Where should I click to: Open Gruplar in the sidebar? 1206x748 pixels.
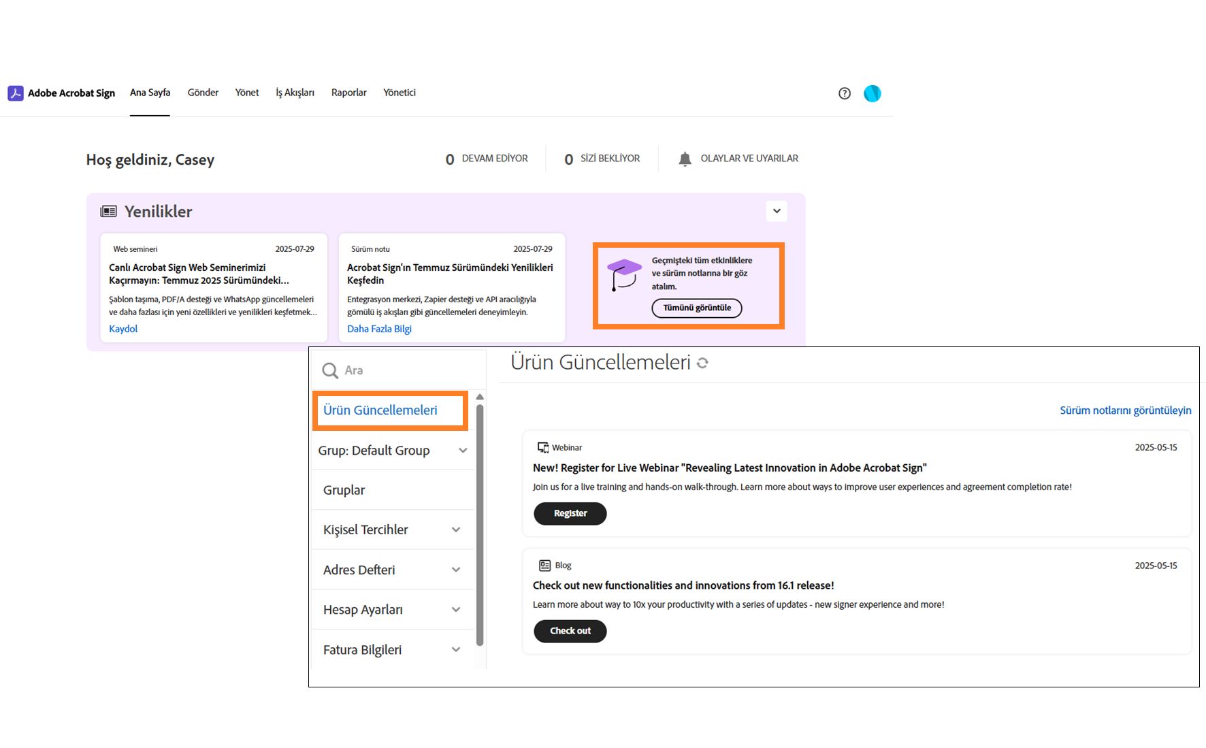344,490
